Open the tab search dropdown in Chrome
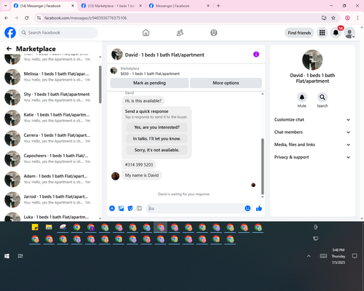This screenshot has width=364, height=291. 6,6
